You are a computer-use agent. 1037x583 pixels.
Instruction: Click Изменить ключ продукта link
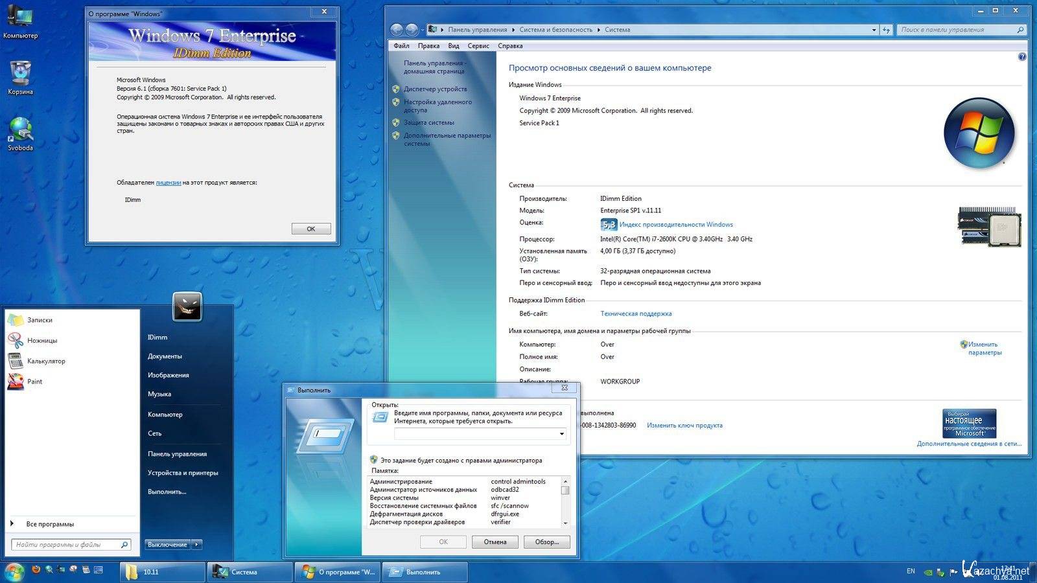click(x=684, y=426)
